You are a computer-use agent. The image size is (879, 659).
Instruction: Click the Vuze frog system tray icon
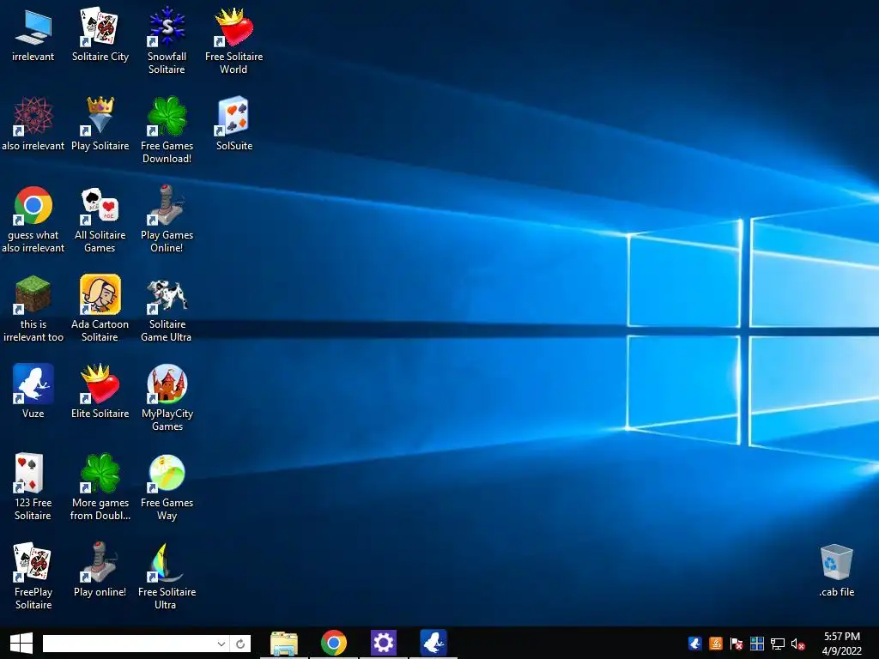(695, 644)
